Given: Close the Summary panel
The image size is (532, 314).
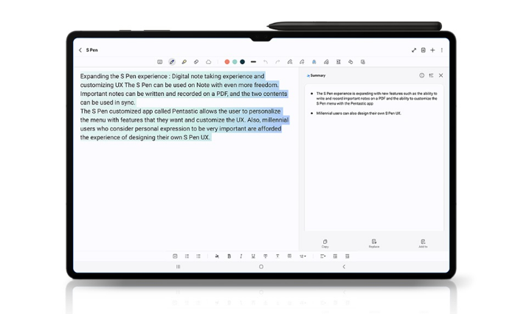Looking at the screenshot, I should point(441,75).
